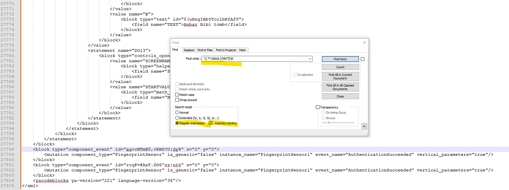Select the Normal search mode
The height and width of the screenshot is (190, 509).
pyautogui.click(x=177, y=112)
